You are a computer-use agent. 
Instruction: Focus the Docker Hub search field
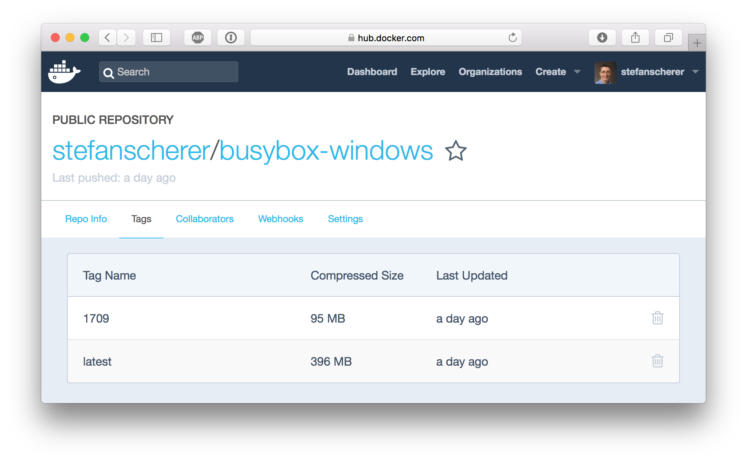point(169,72)
